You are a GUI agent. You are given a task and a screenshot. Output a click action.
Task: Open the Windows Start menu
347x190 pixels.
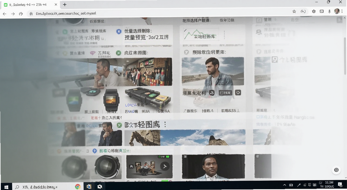point(6,187)
